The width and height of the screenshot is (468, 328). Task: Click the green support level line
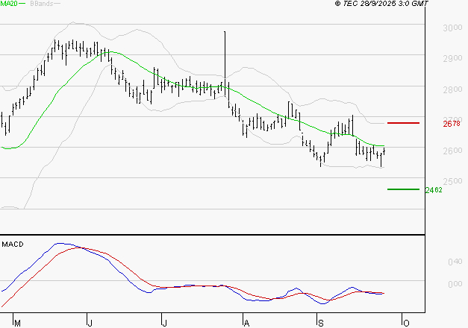pos(403,189)
